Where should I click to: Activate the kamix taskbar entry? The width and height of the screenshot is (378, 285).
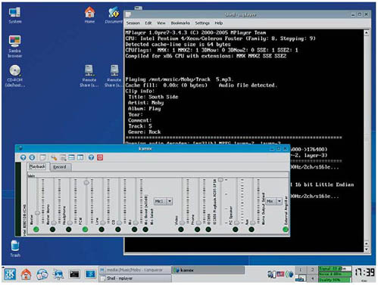208,270
